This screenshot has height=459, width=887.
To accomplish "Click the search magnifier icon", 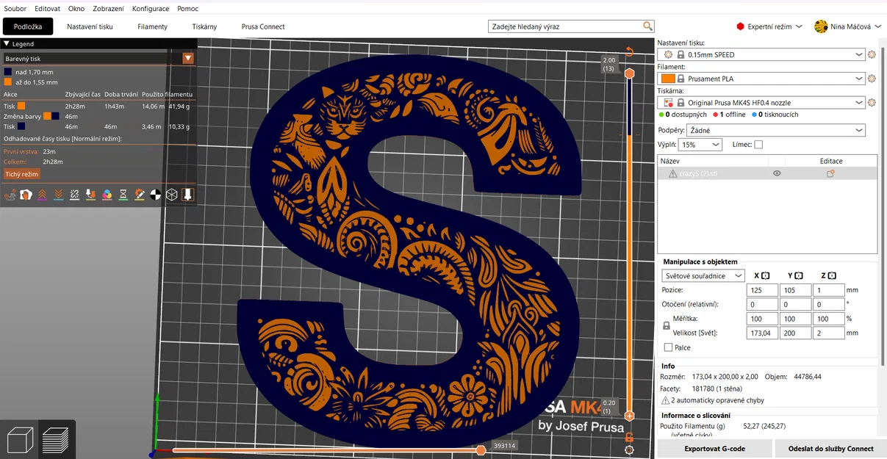I will [x=647, y=26].
